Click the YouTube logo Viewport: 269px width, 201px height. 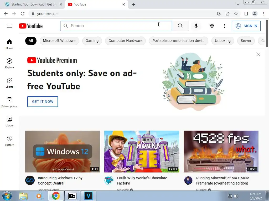tap(31, 26)
